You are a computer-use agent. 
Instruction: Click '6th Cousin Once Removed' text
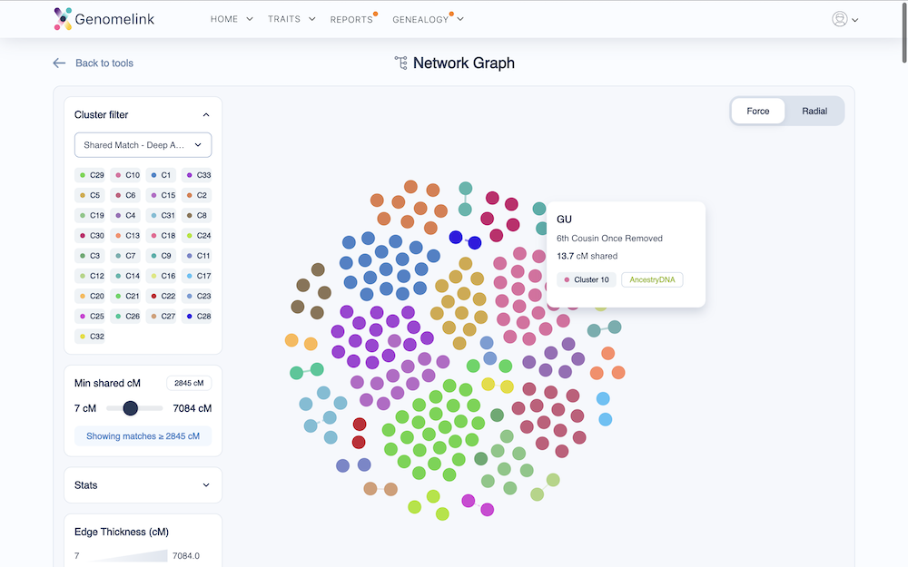[609, 239]
